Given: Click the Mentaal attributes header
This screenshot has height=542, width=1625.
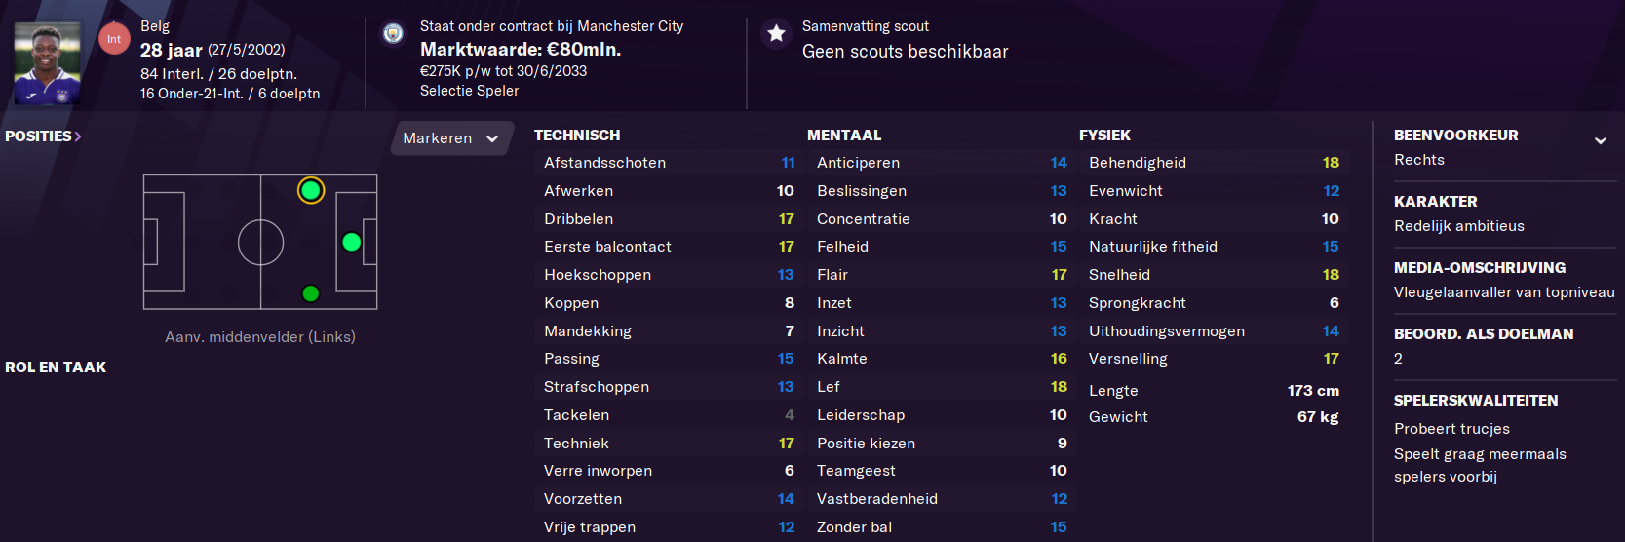Looking at the screenshot, I should [844, 135].
